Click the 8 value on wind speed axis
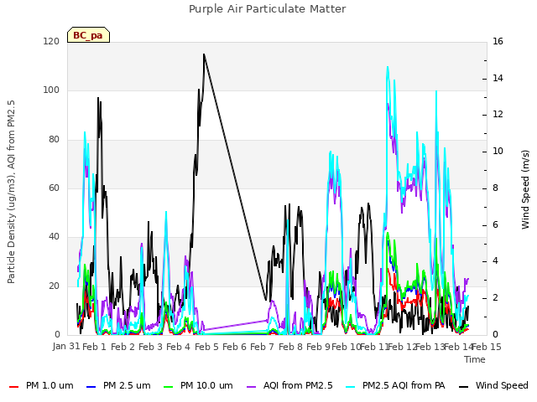 [x=496, y=188]
